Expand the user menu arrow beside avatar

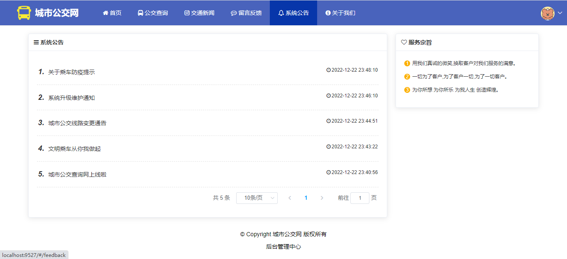click(x=560, y=13)
